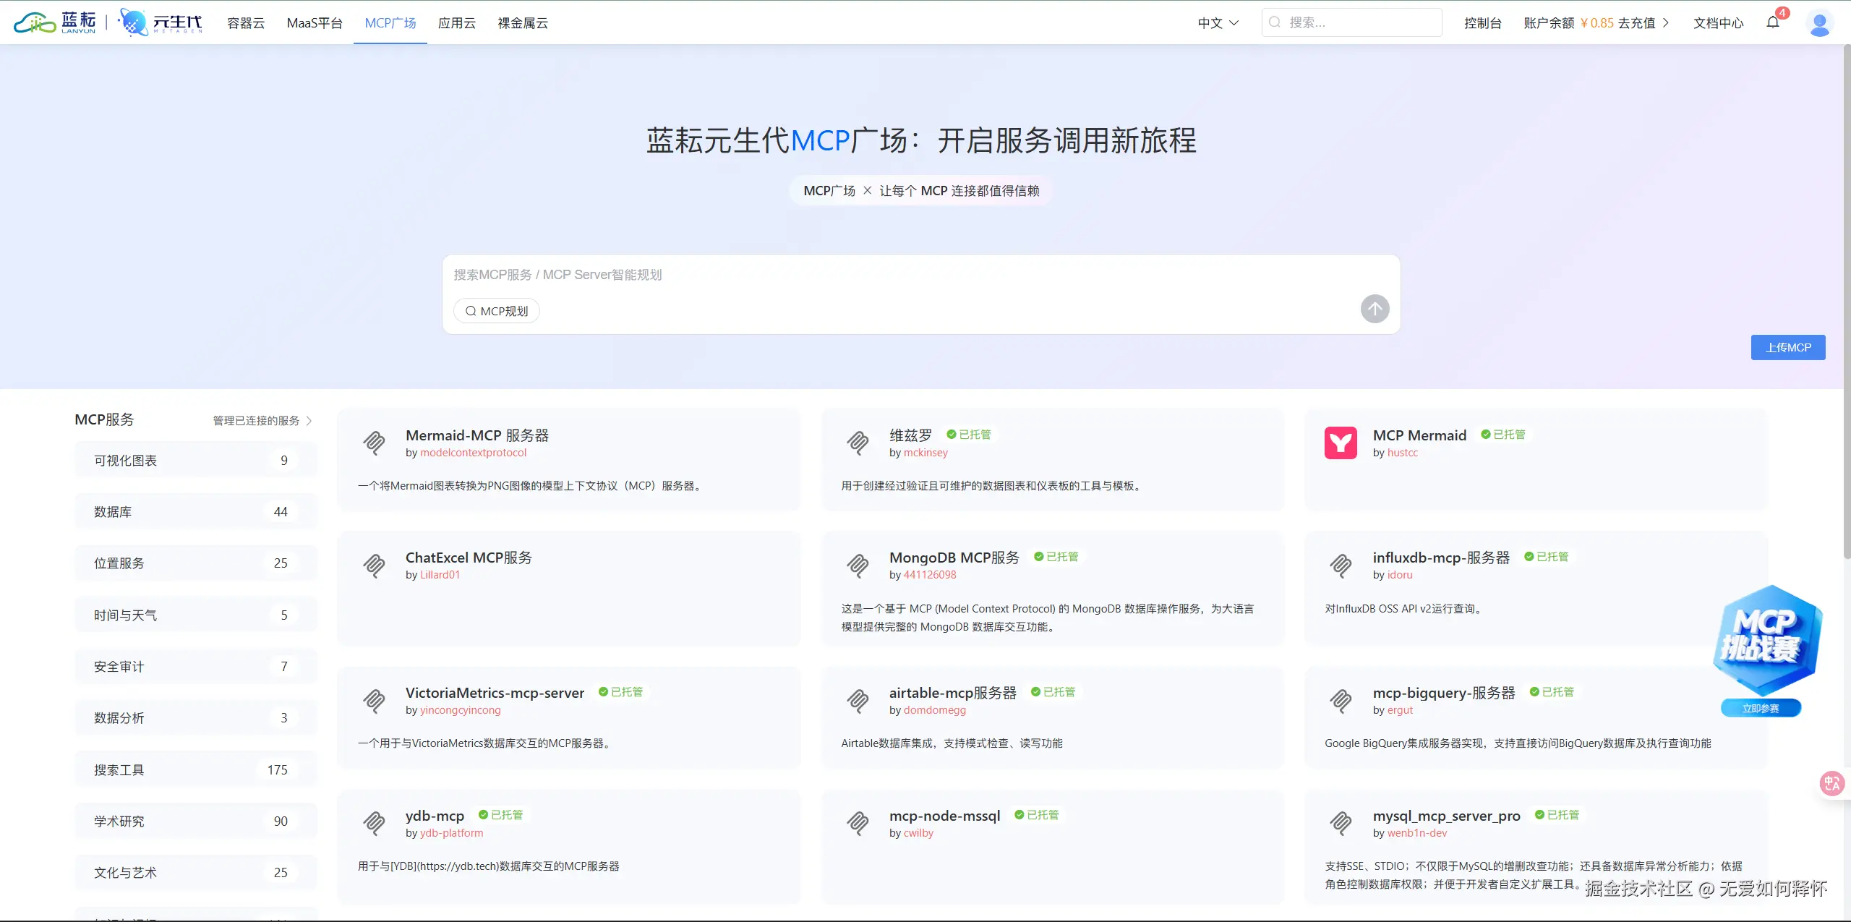Toggle the MCP规划 chip

[x=497, y=311]
